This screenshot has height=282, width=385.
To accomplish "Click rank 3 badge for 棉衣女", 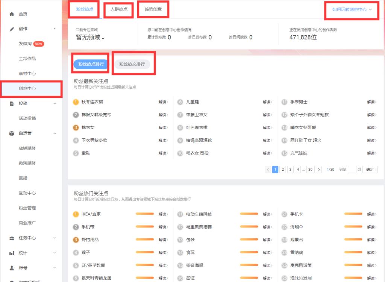I will click(76, 127).
